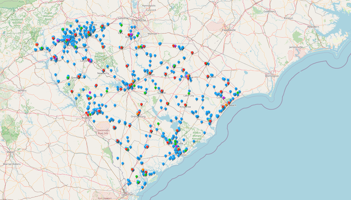
Task: Click the lone red marker south of Newberry
Action: [x=96, y=85]
